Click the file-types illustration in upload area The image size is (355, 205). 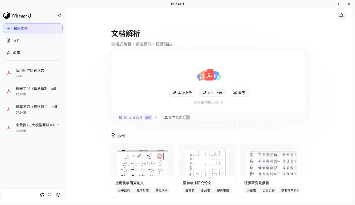coord(209,75)
